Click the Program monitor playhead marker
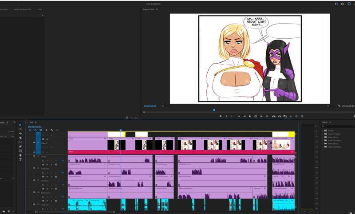This screenshot has width=355, height=214. point(214,110)
